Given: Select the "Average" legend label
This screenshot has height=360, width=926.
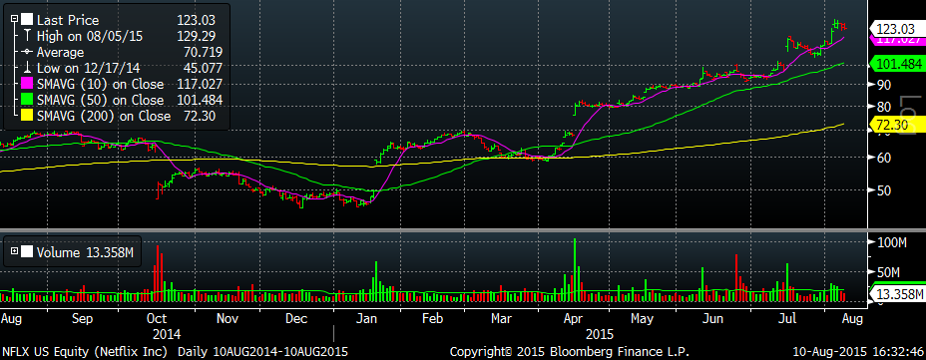Looking at the screenshot, I should pyautogui.click(x=60, y=53).
